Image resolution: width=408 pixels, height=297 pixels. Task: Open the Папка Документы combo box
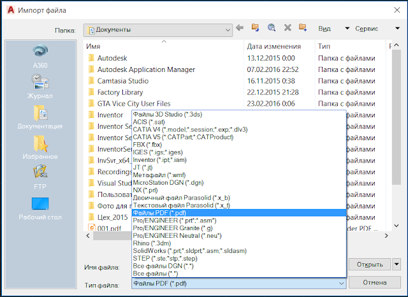click(158, 30)
